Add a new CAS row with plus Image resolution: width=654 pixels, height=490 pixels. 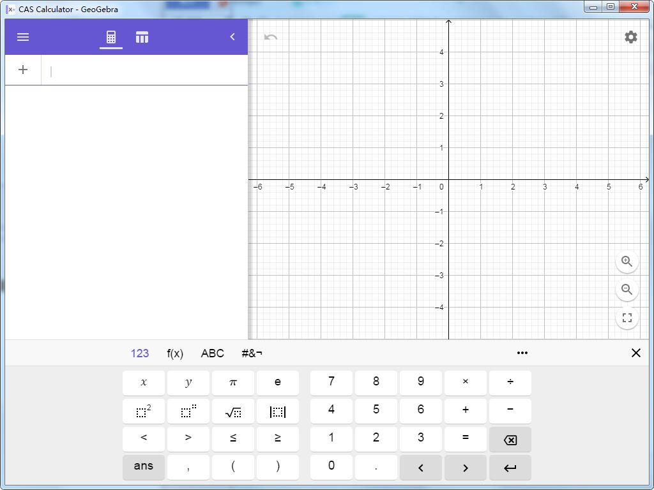point(23,70)
